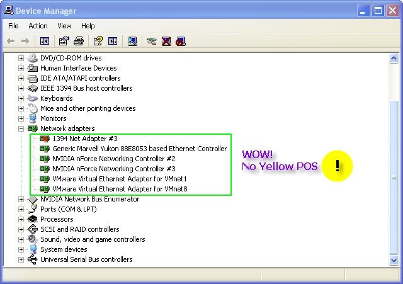Expand Mice and other pointing devices node
This screenshot has height=284, width=403.
(21, 108)
